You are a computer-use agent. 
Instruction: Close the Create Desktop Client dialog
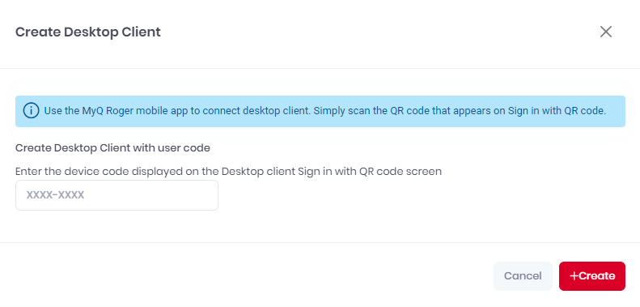(606, 32)
